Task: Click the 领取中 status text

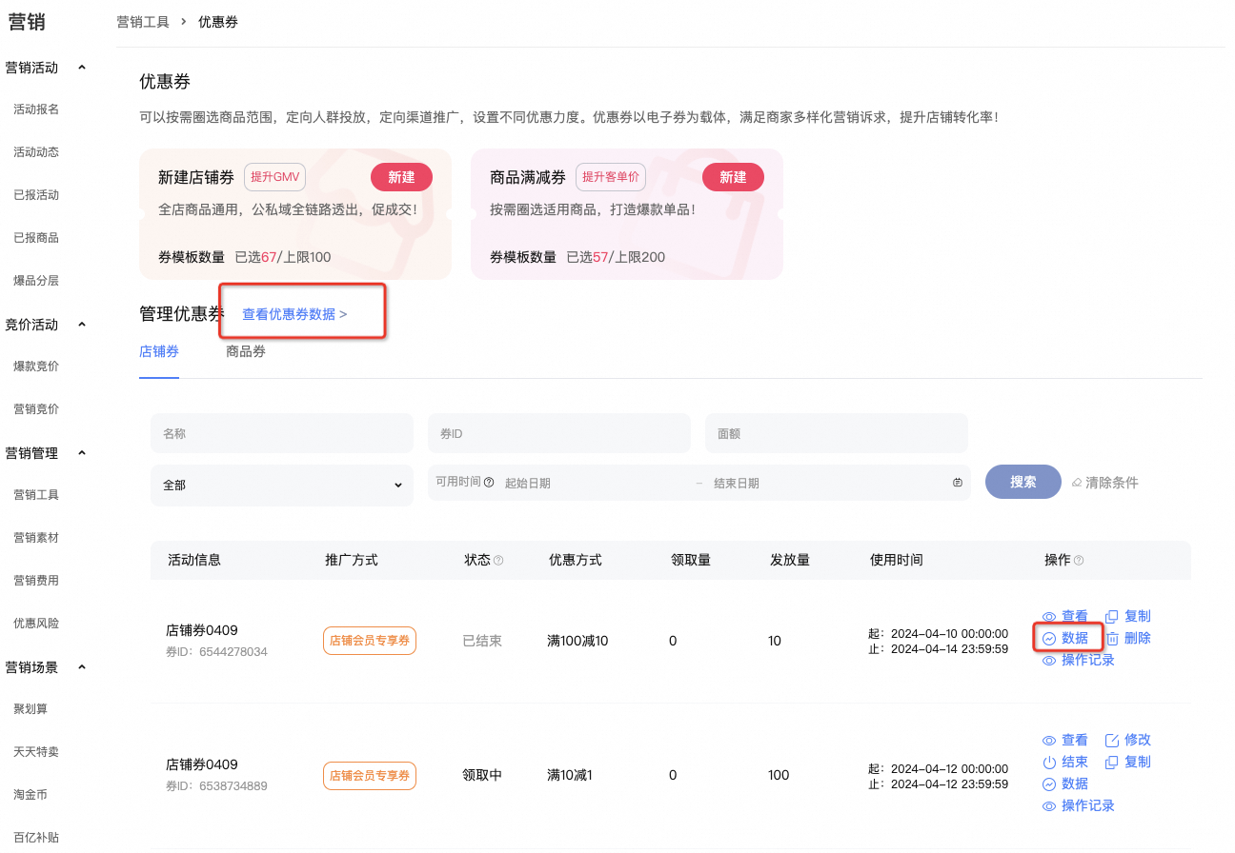Action: point(482,775)
